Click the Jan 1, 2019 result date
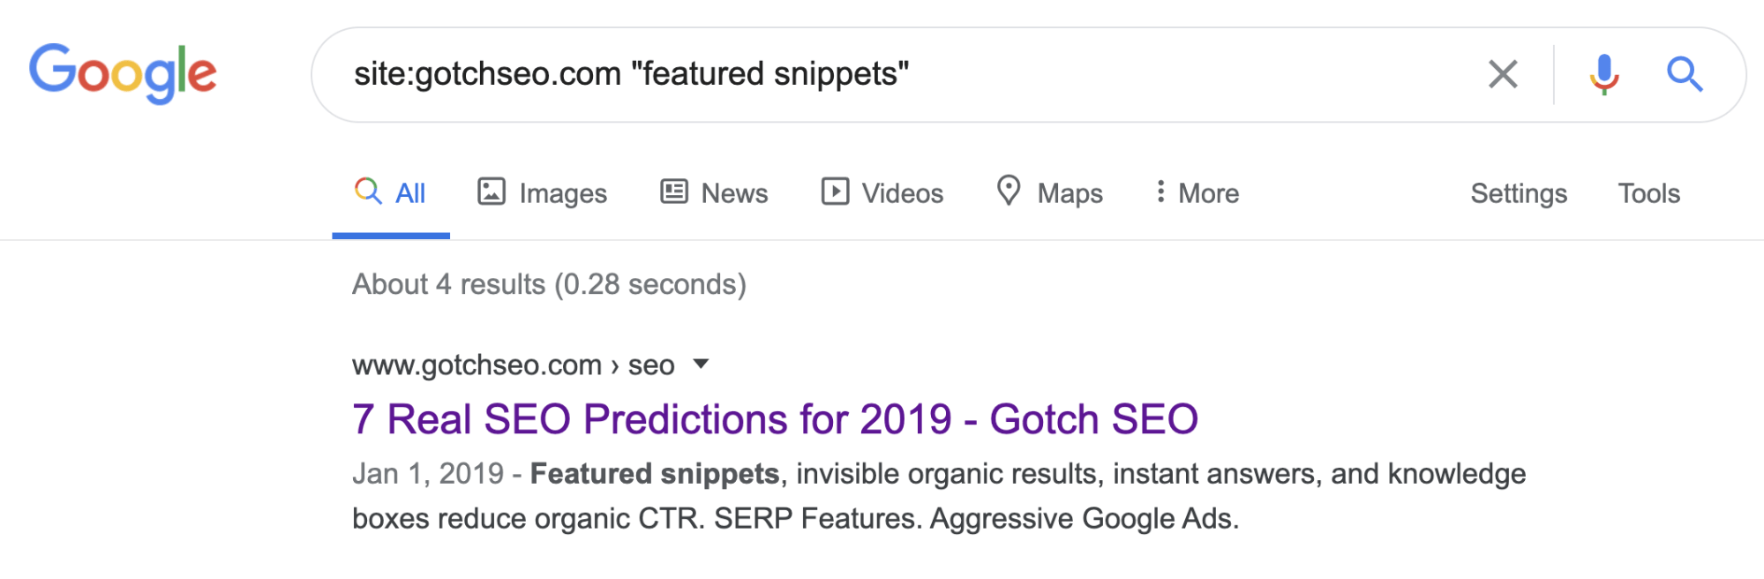 (428, 474)
